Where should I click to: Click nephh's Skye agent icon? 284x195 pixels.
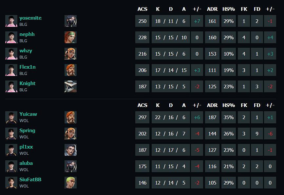click(x=70, y=37)
